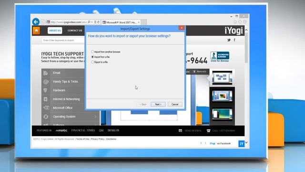This screenshot has width=305, height=172.
Task: Click the middle video thumbnail
Action: pyautogui.click(x=222, y=96)
